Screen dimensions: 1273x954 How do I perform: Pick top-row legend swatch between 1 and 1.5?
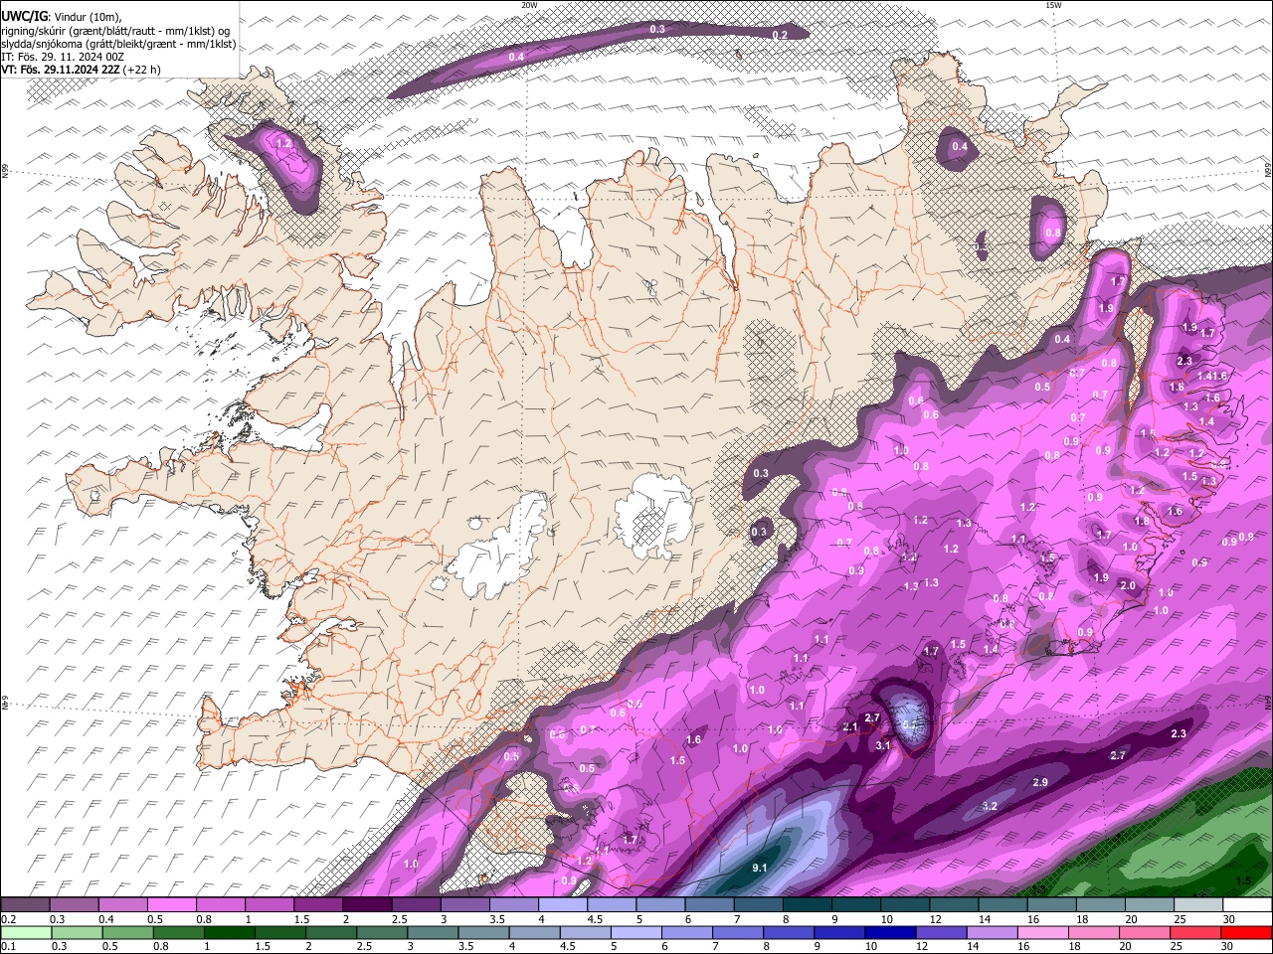pos(270,905)
